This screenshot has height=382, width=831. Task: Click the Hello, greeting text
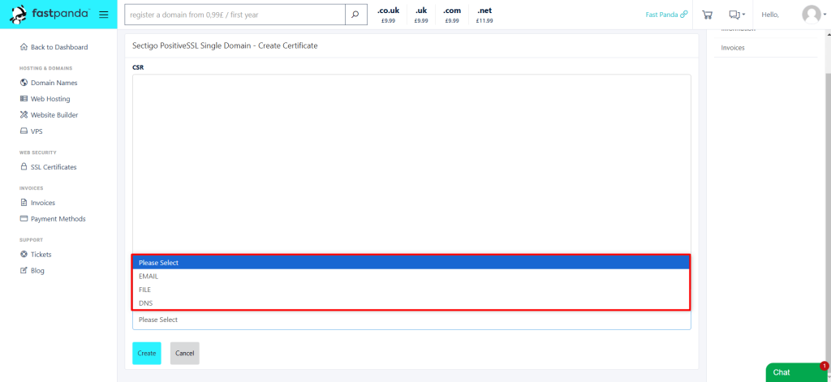pyautogui.click(x=770, y=15)
